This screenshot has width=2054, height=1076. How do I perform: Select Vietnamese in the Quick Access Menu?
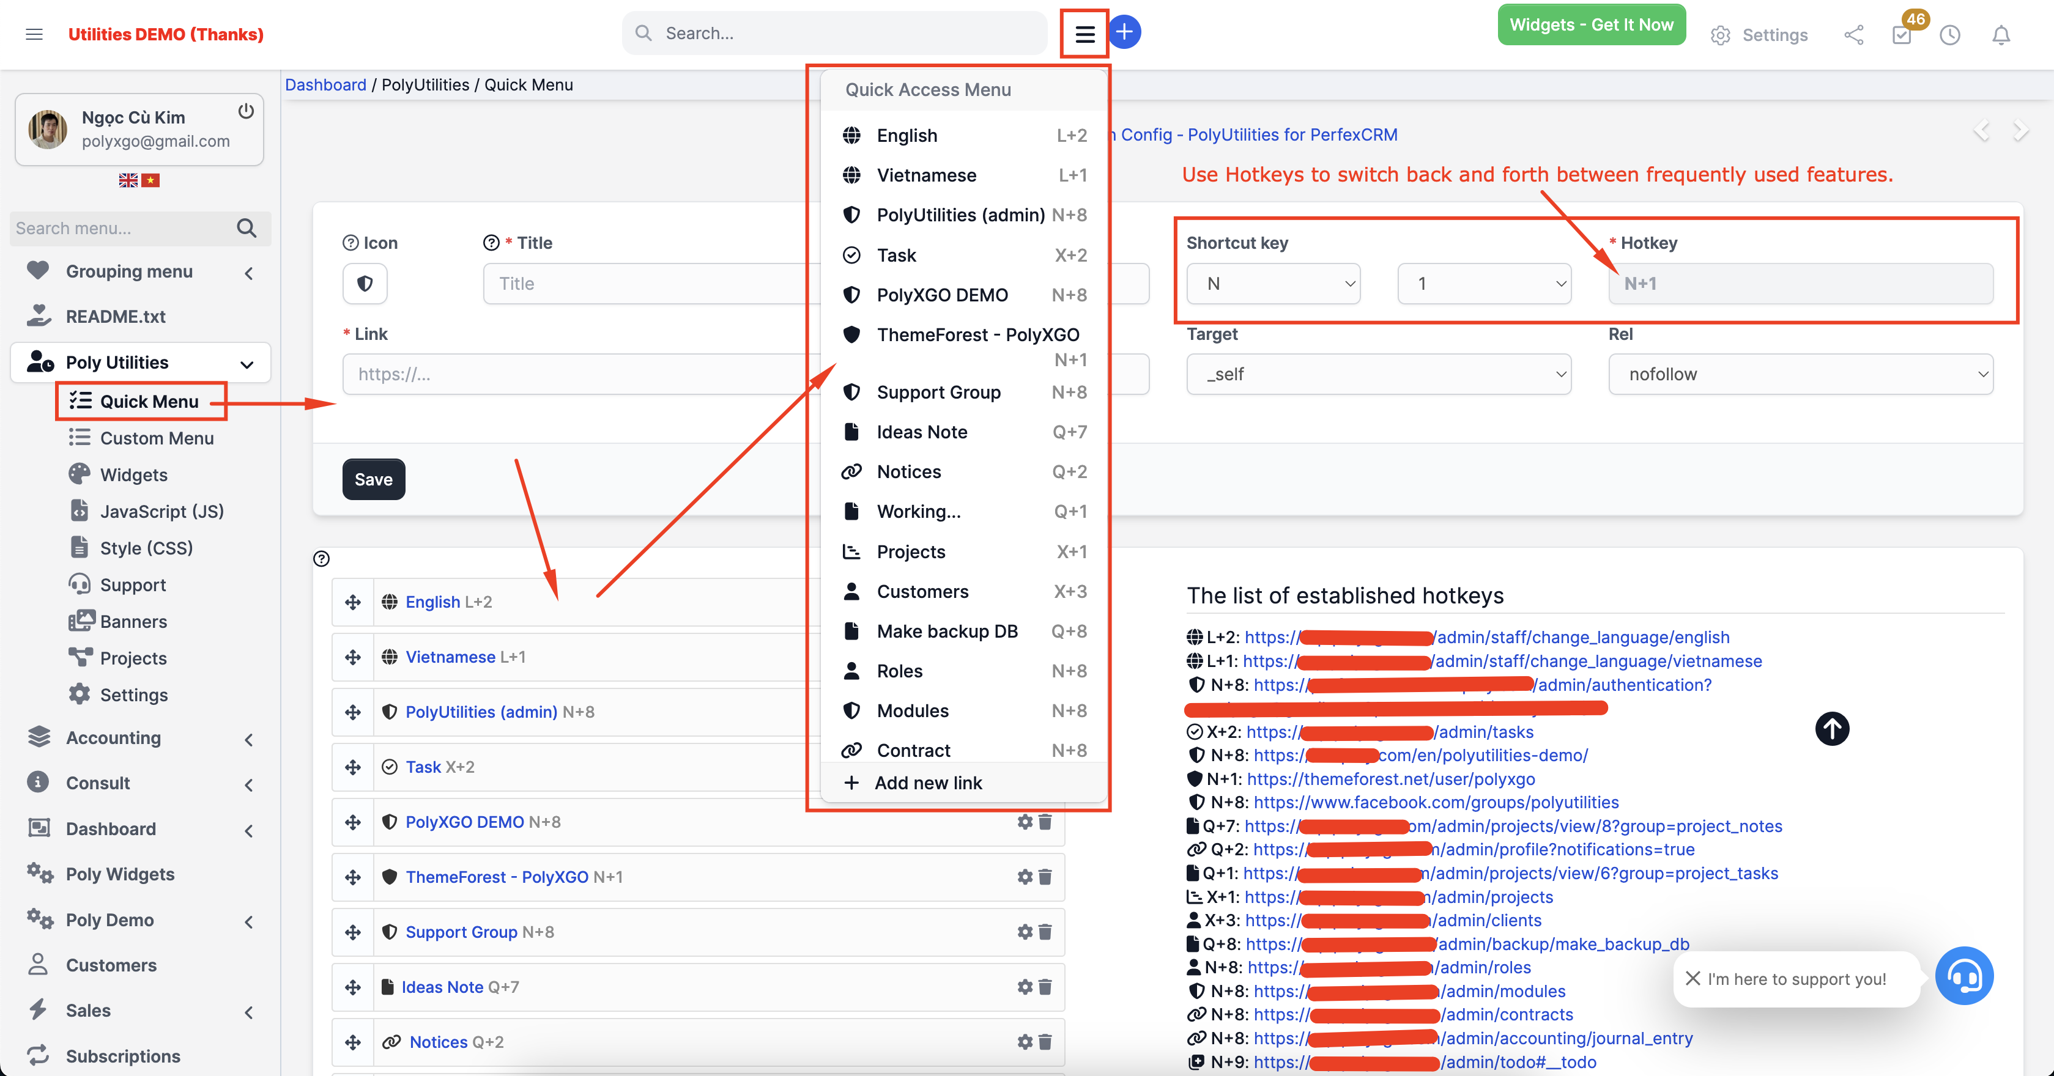(927, 175)
